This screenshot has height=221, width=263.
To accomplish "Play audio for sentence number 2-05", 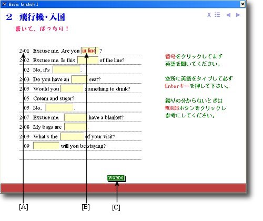I will point(24,89).
